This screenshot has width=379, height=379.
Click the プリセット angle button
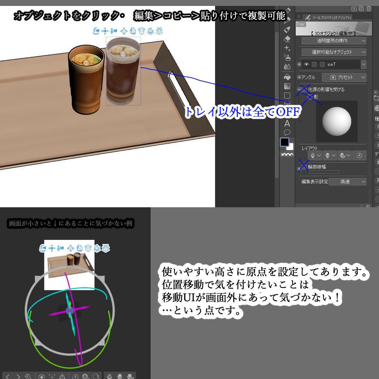tap(344, 77)
